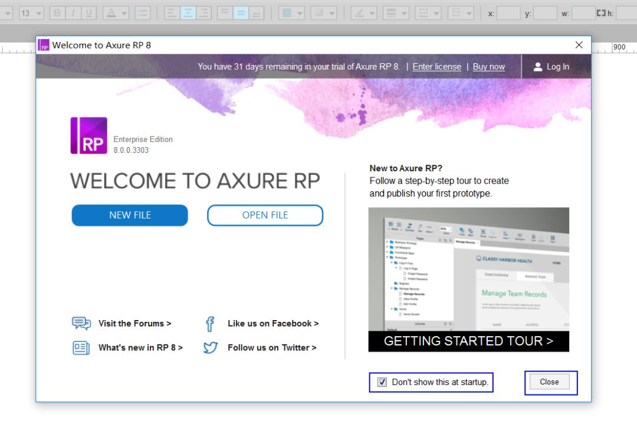The image size is (637, 427).
Task: Click the Bold formatting button
Action: [x=57, y=13]
